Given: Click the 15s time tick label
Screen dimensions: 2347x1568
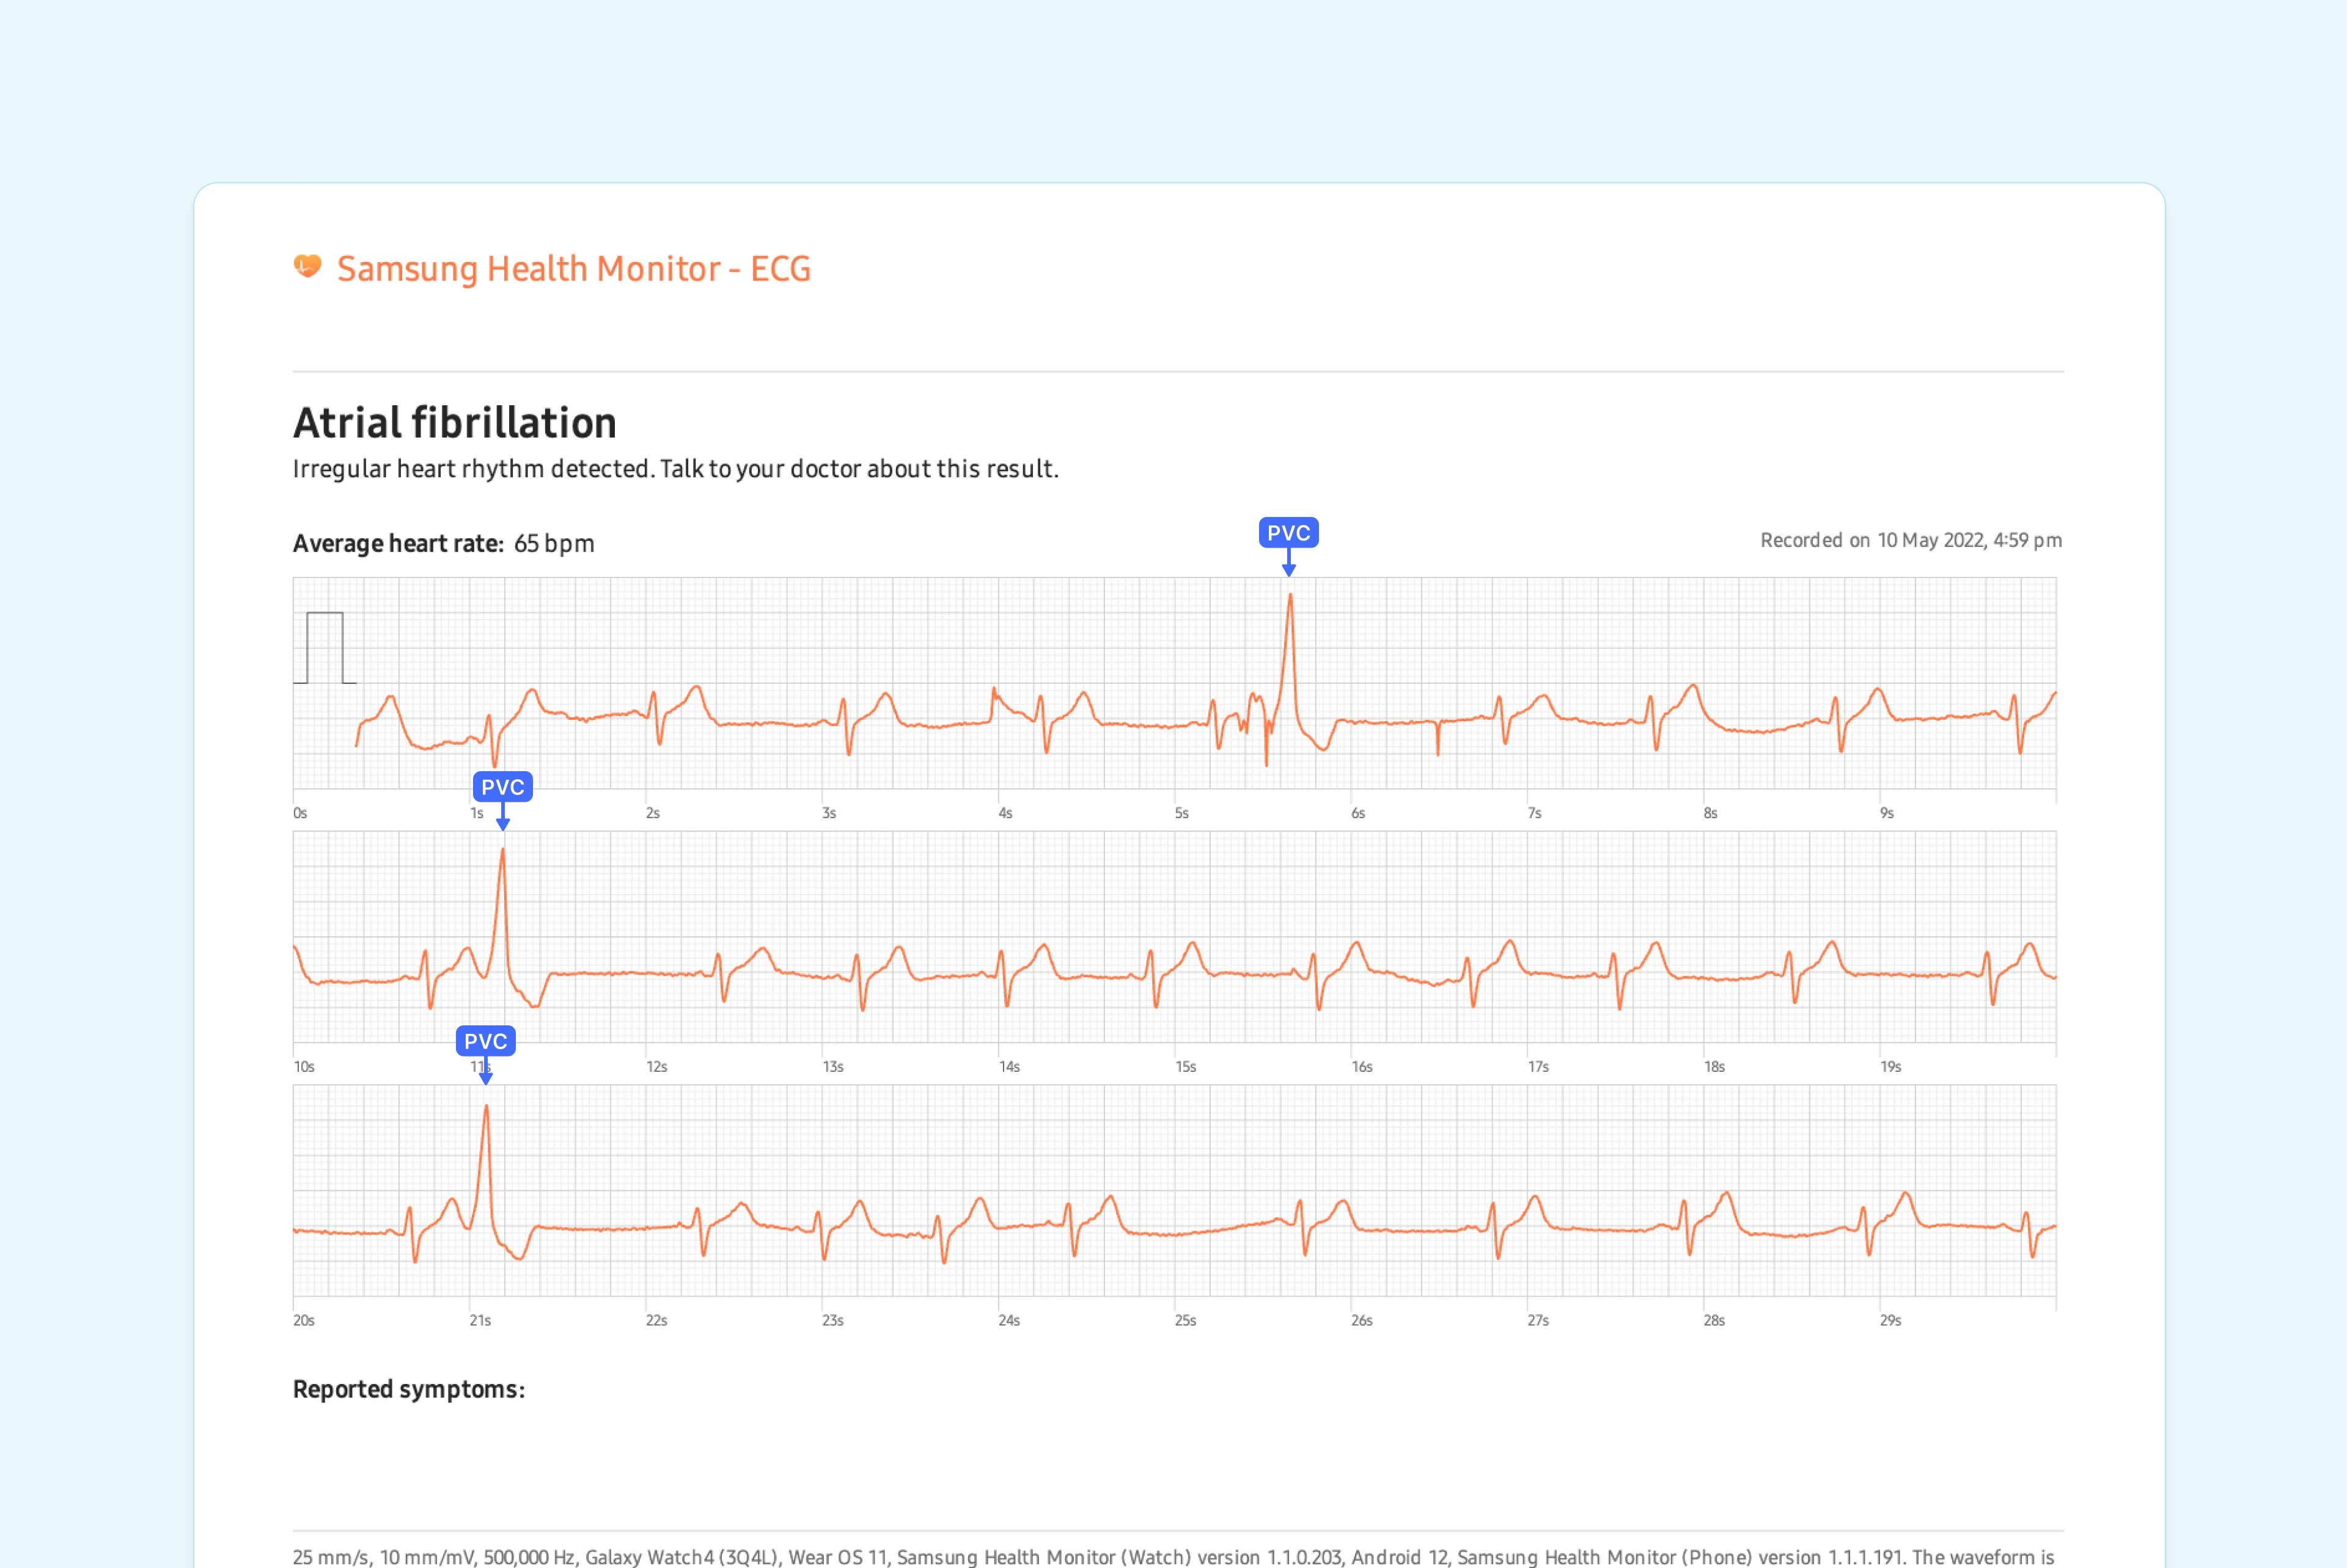Looking at the screenshot, I should coord(1185,1067).
